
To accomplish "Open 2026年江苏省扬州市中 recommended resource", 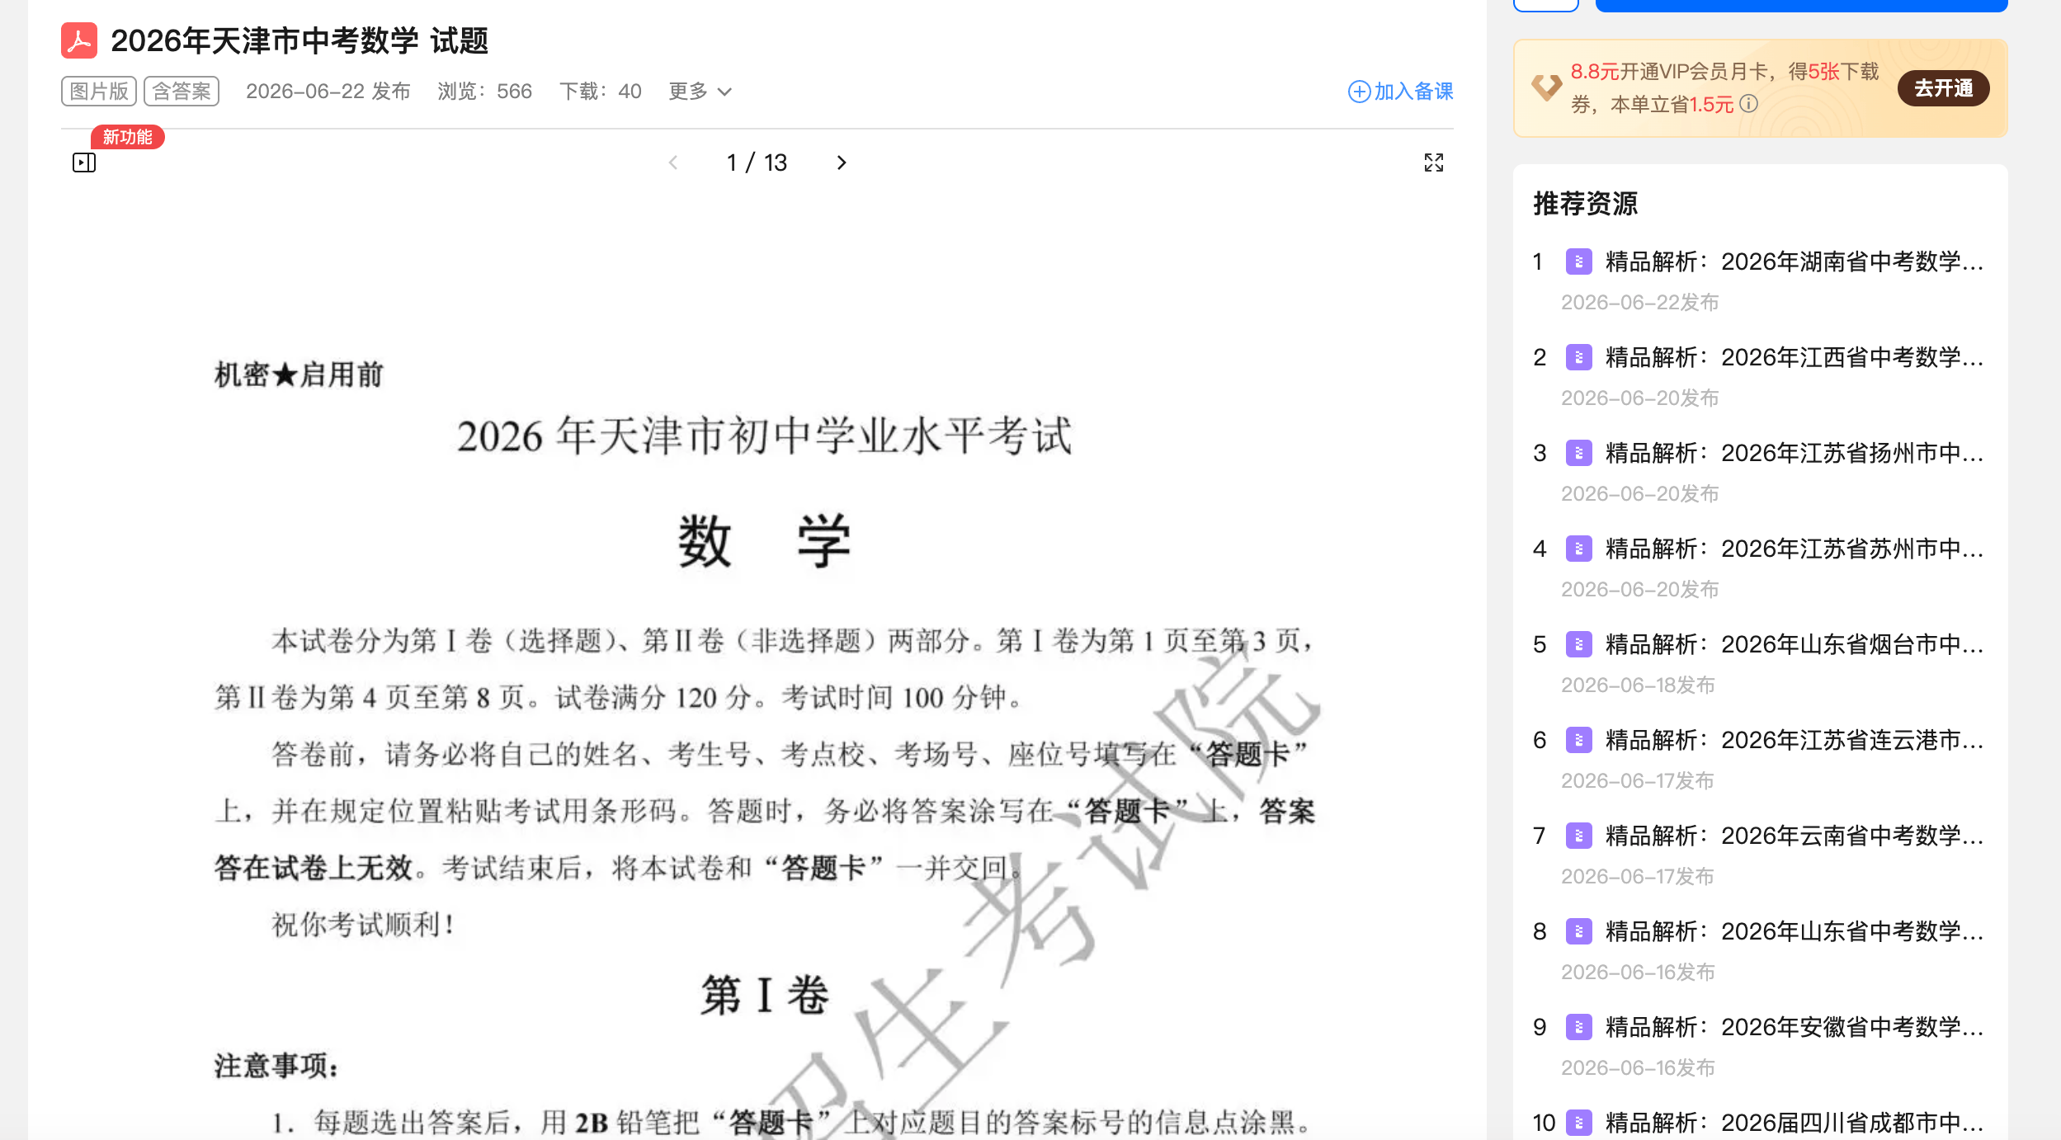I will (1794, 453).
